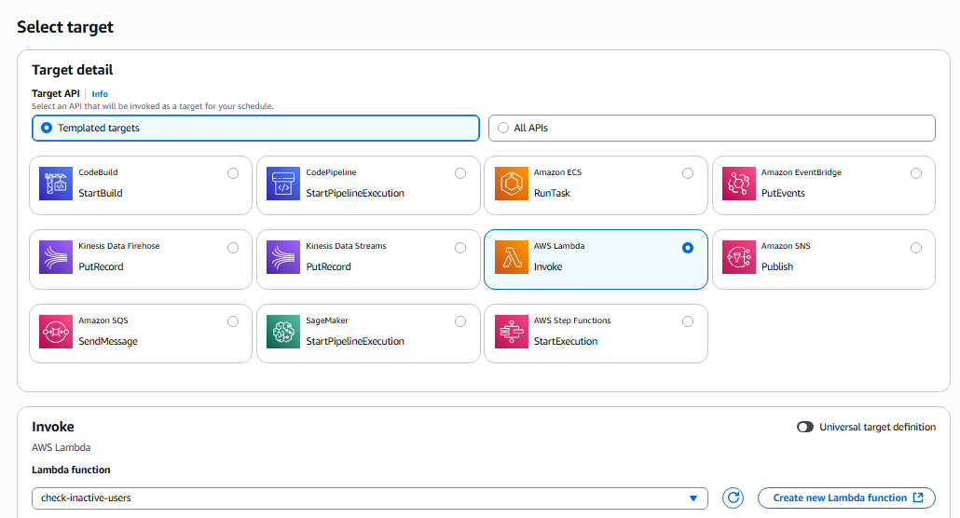The width and height of the screenshot is (960, 518).
Task: Click the Invoke label in Lambda card
Action: 547,266
